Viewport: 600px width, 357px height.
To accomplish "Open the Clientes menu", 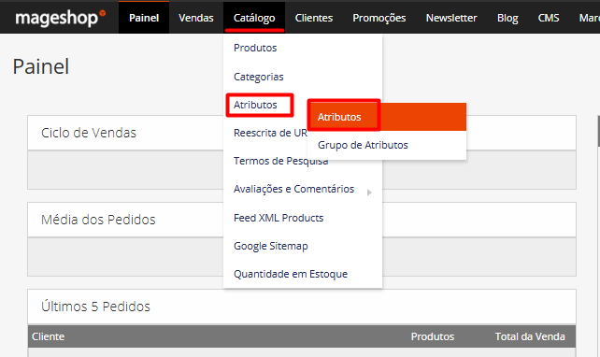I will coord(314,18).
